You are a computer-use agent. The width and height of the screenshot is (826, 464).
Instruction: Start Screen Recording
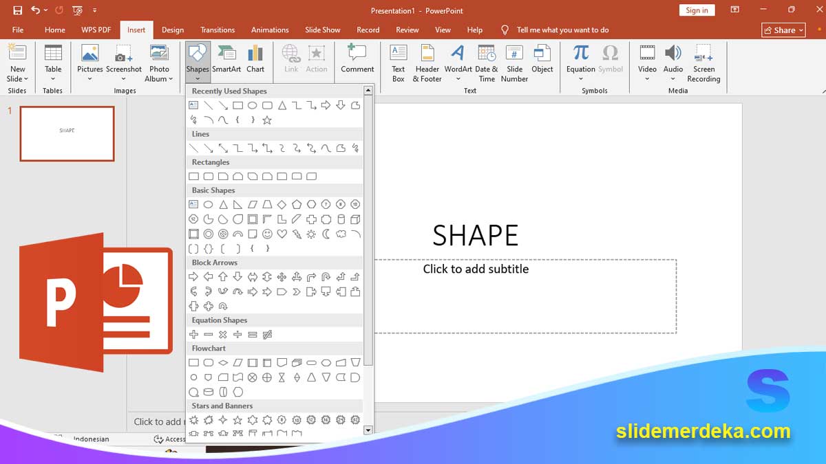pos(703,63)
